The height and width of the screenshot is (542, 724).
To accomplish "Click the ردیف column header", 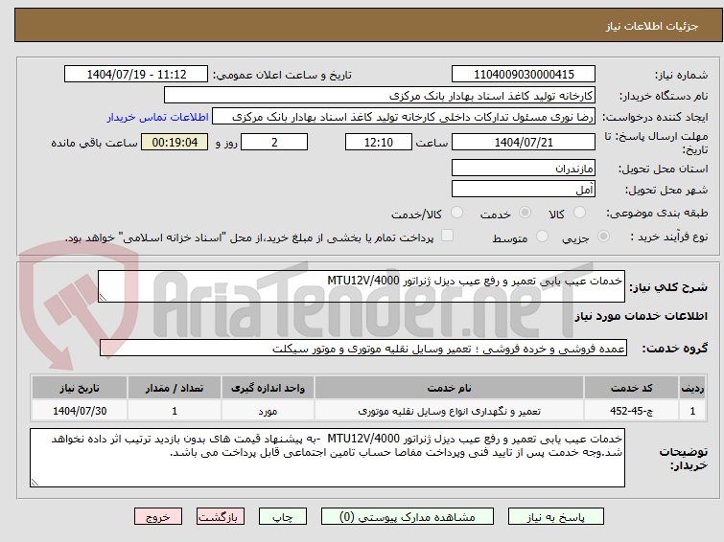I will (692, 388).
